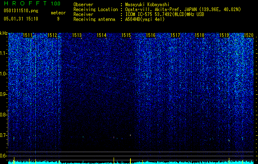Click the 1515 time axis label
The image size is (258, 164).
[x=126, y=35]
